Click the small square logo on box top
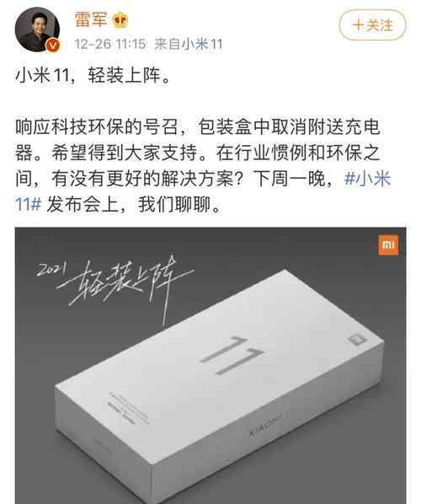 (357, 340)
